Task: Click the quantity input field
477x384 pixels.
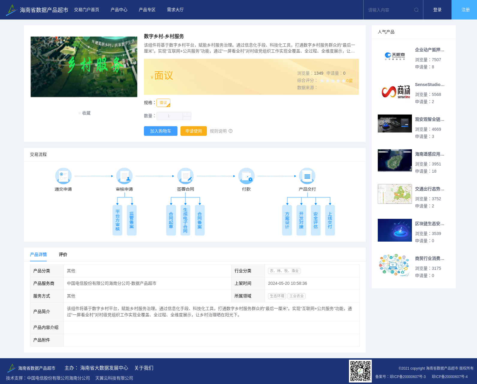Action: [170, 116]
